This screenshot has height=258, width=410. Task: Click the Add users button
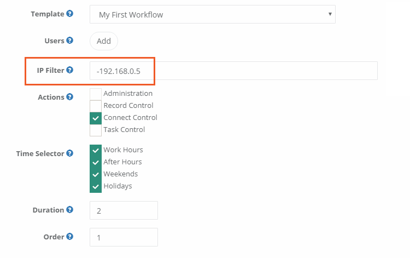pyautogui.click(x=104, y=41)
